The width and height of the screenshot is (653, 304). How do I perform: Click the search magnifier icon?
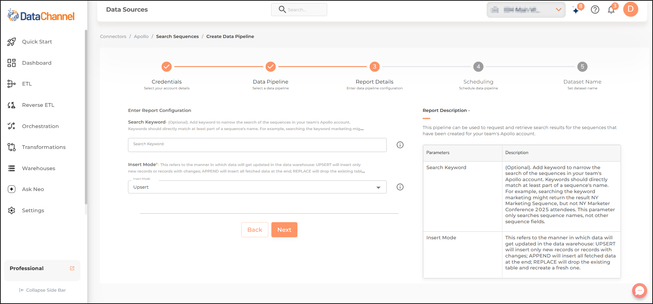click(x=282, y=9)
